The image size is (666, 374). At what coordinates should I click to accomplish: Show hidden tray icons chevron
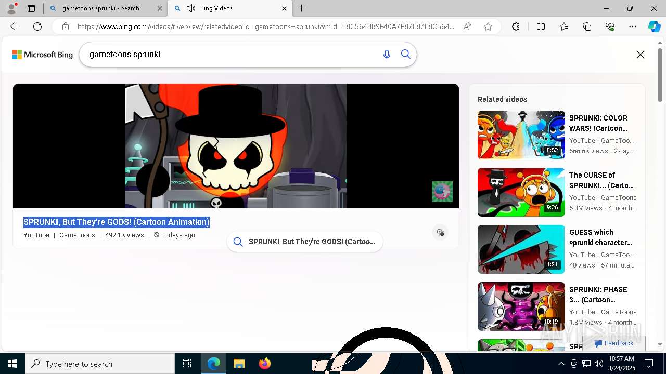pos(561,364)
